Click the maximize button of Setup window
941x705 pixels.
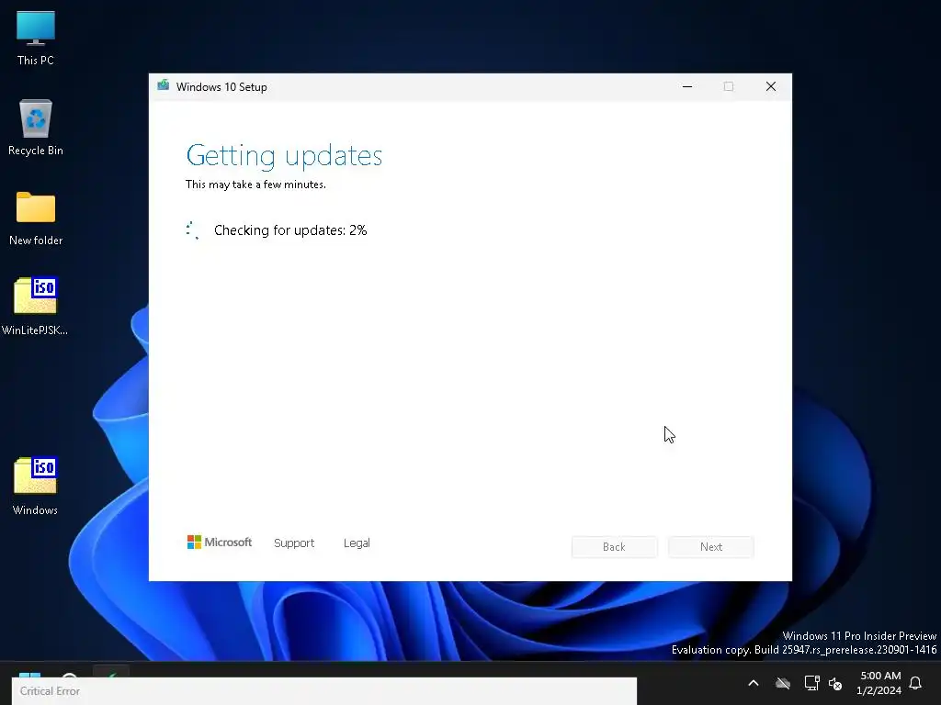[x=729, y=86]
